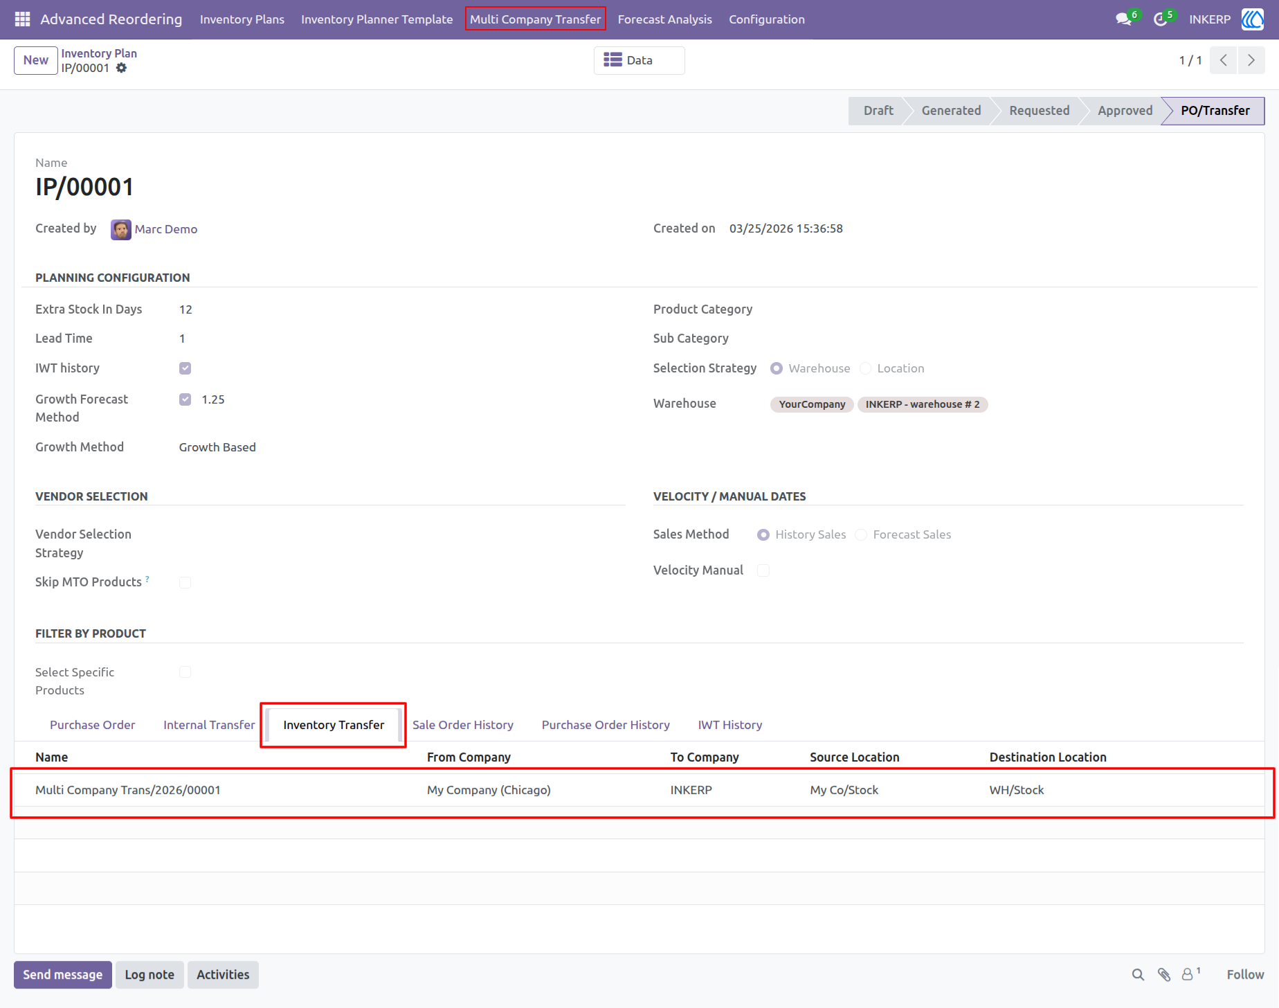Open the Multi Company Trans/2026/00001 row
The width and height of the screenshot is (1279, 1008).
pos(639,790)
